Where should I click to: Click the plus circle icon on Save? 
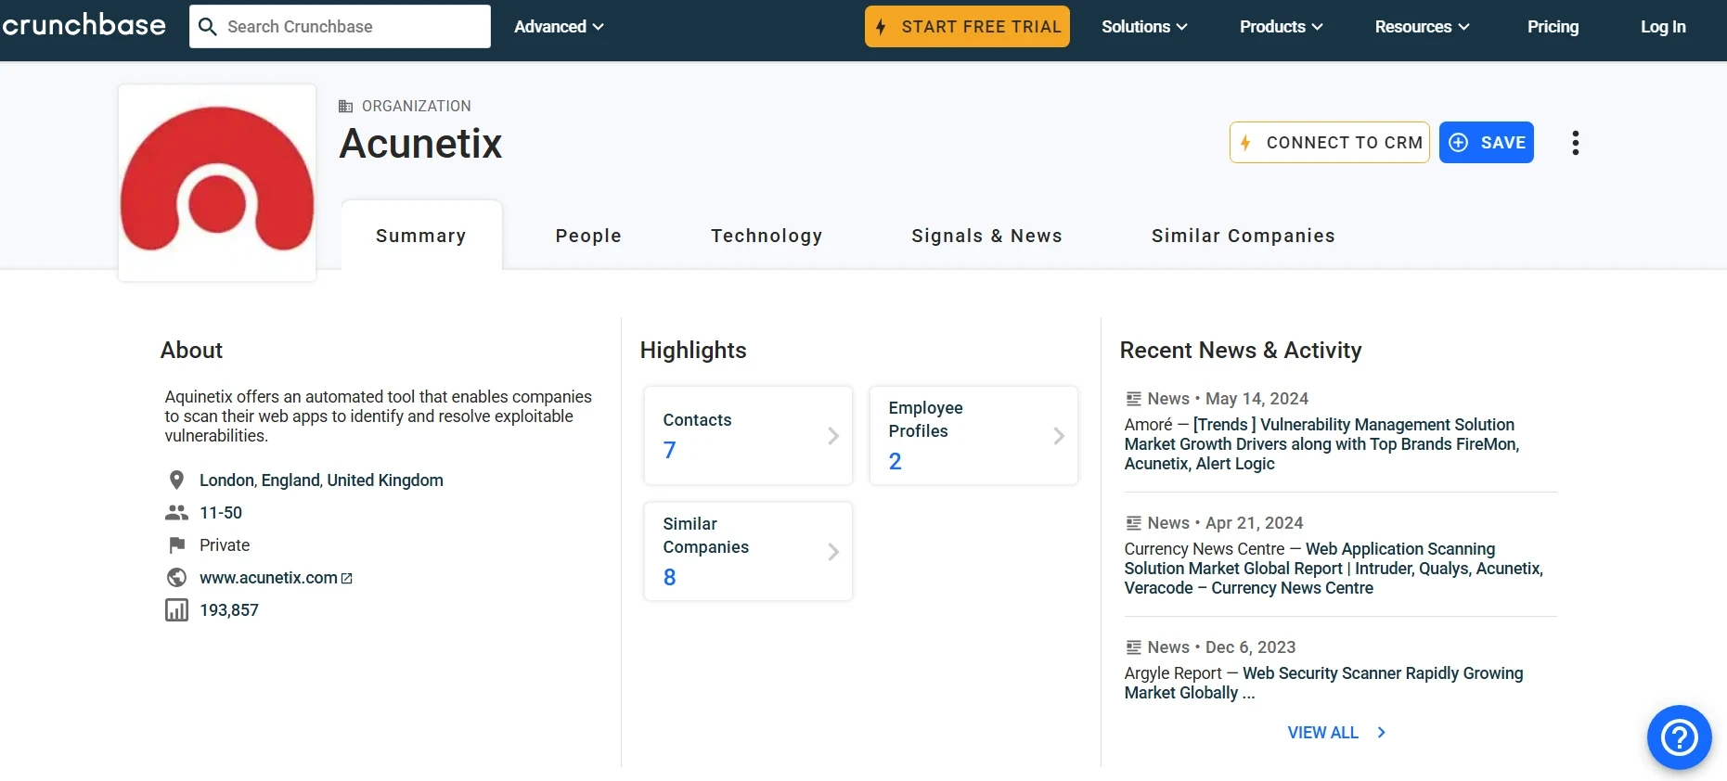click(1459, 142)
